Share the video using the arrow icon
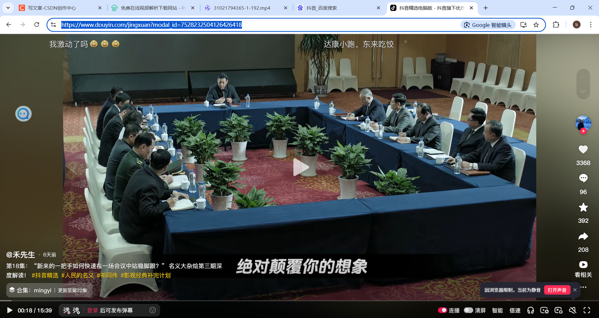 tap(583, 236)
